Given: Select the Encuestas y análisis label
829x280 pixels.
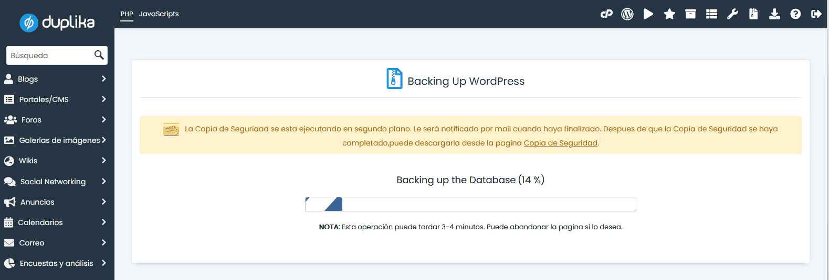Looking at the screenshot, I should point(57,263).
